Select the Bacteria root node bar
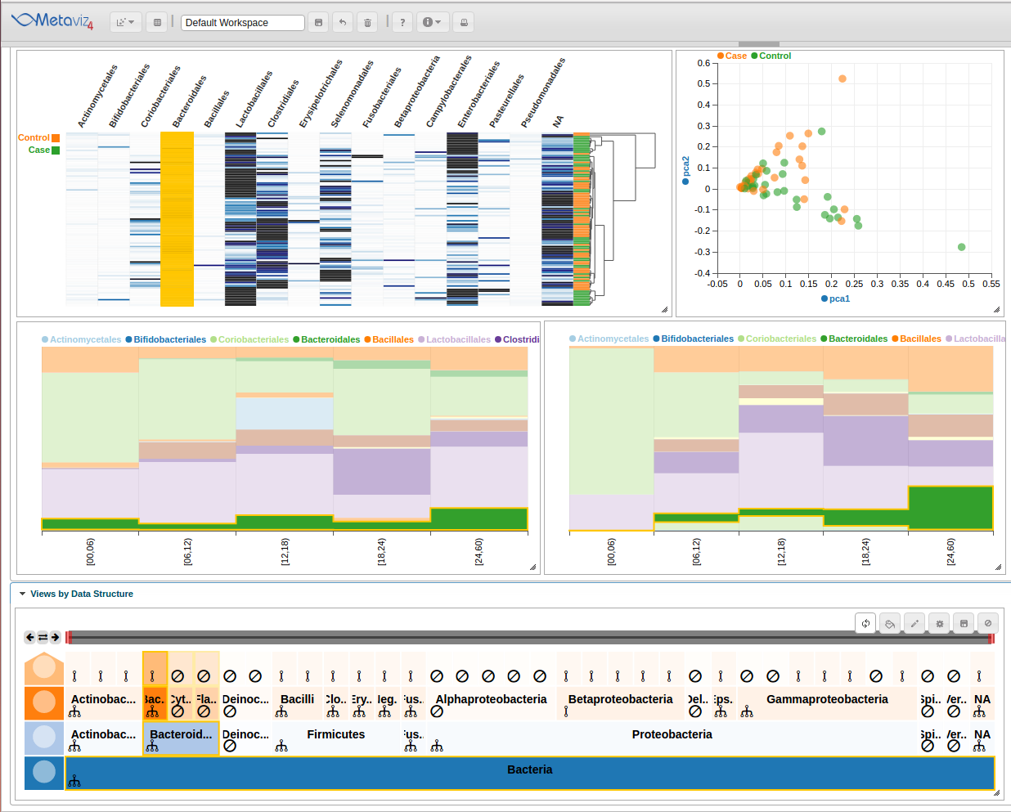Viewport: 1011px width, 812px height. pyautogui.click(x=529, y=769)
